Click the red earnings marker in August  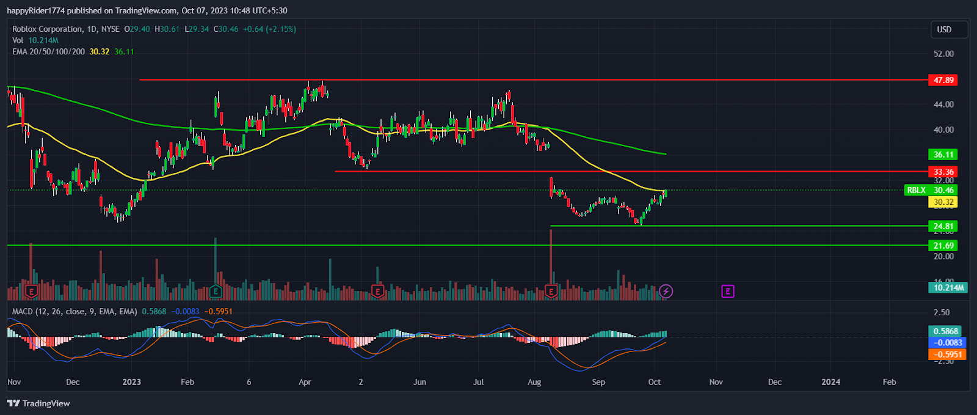coord(551,292)
